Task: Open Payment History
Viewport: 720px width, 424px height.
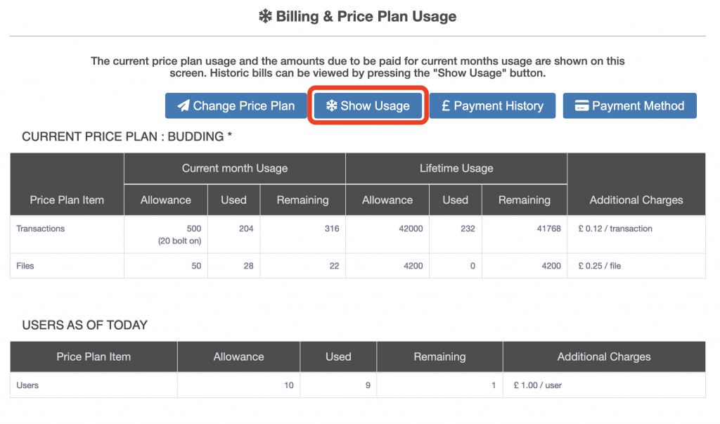Action: 492,106
